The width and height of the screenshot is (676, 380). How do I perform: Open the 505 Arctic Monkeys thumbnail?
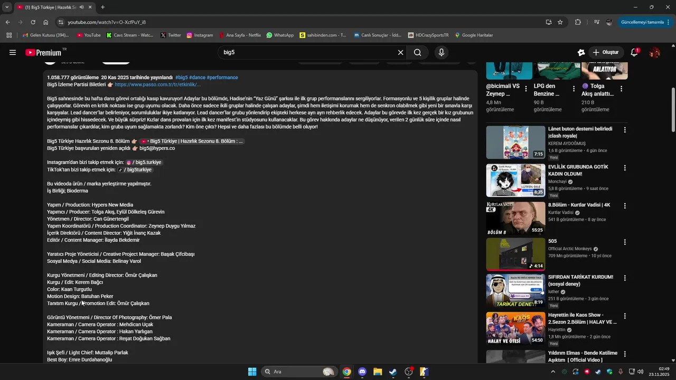pyautogui.click(x=515, y=254)
